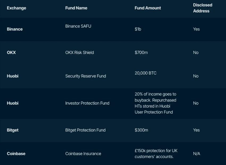This screenshot has width=226, height=165.
Task: Select the Bitget exchange cell
Action: pyautogui.click(x=13, y=130)
